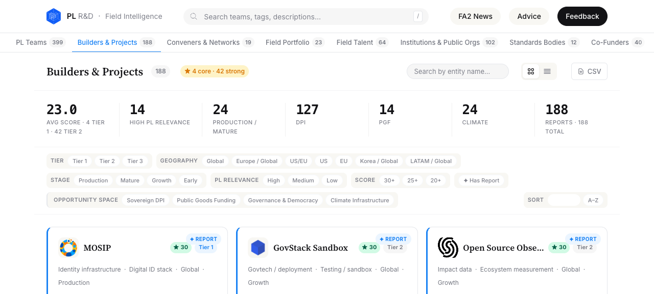Image resolution: width=654 pixels, height=294 pixels.
Task: Click the MOSIP logo
Action: (68, 248)
